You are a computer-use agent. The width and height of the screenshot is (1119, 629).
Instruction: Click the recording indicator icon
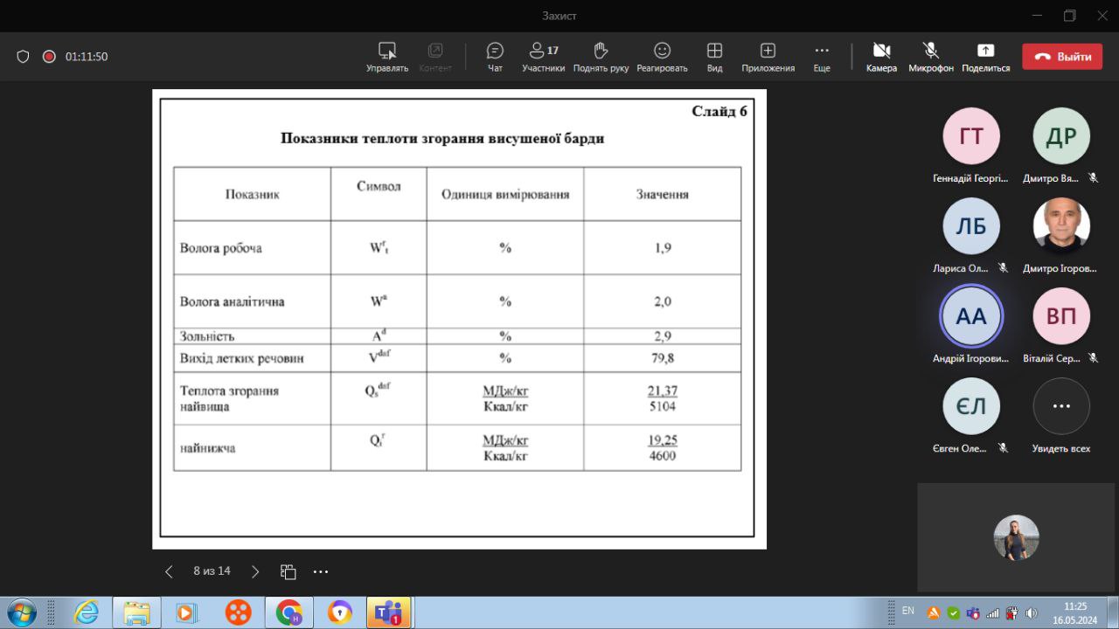(x=49, y=57)
